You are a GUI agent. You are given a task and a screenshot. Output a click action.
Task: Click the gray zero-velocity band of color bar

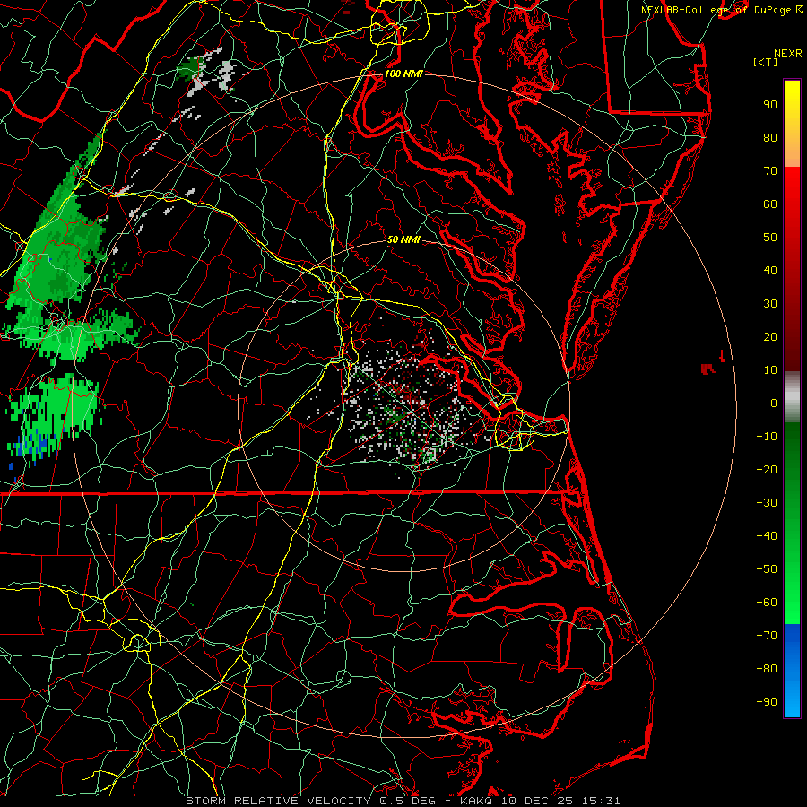792,396
